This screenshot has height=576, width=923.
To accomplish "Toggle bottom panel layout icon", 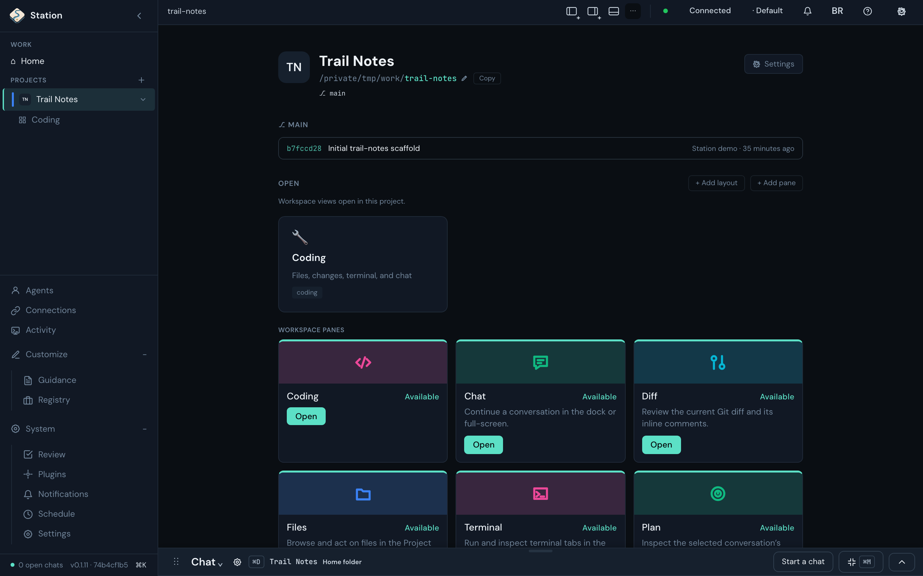I will [613, 12].
